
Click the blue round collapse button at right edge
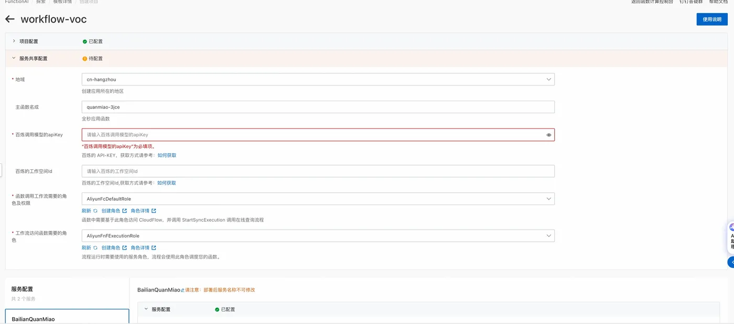pos(731,262)
